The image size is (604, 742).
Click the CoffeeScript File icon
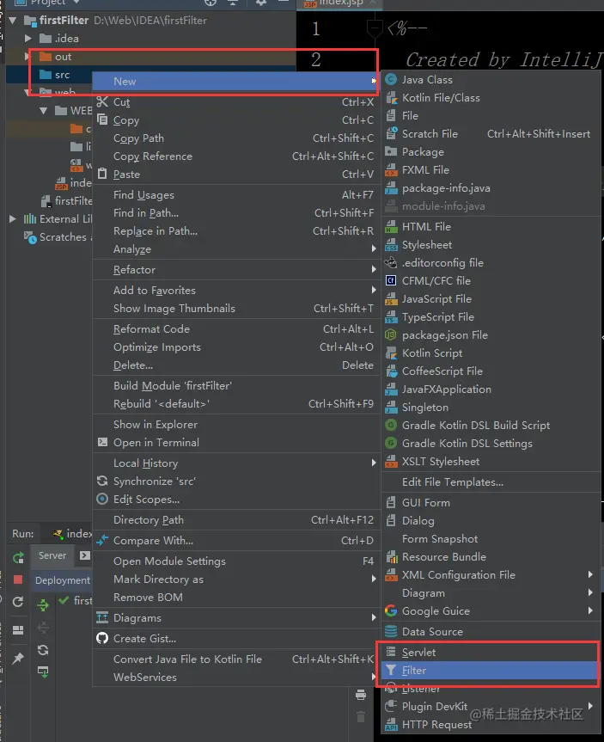point(391,371)
